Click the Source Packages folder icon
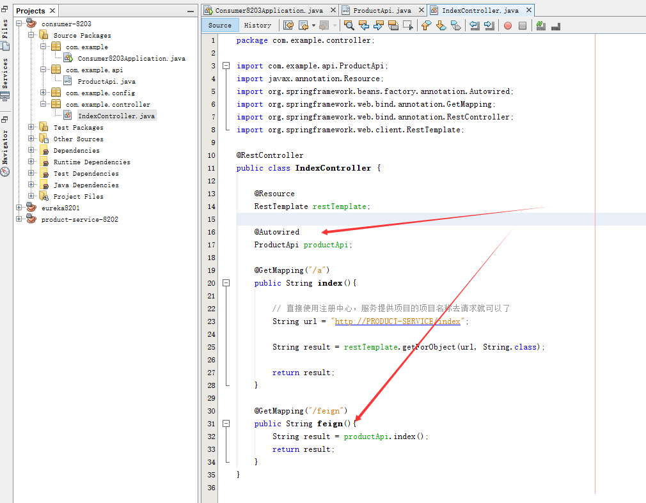The image size is (646, 503). pyautogui.click(x=43, y=35)
